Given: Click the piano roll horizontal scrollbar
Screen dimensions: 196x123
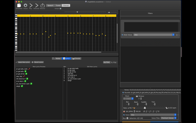Looking at the screenshot, I should pyautogui.click(x=59, y=52).
